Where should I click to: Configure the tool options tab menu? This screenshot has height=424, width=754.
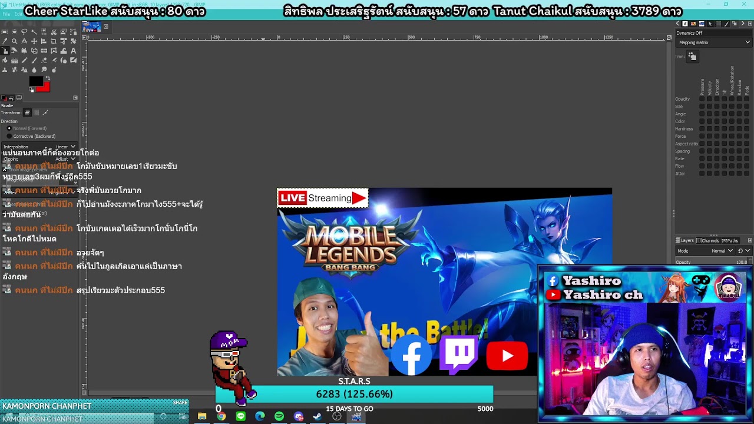[75, 98]
